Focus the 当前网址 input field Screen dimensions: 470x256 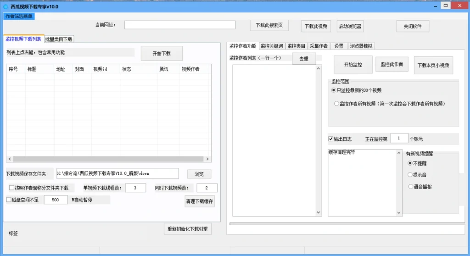180,25
